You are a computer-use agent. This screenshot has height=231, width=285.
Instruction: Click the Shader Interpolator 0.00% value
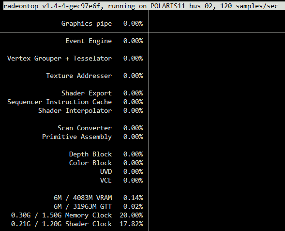133,110
